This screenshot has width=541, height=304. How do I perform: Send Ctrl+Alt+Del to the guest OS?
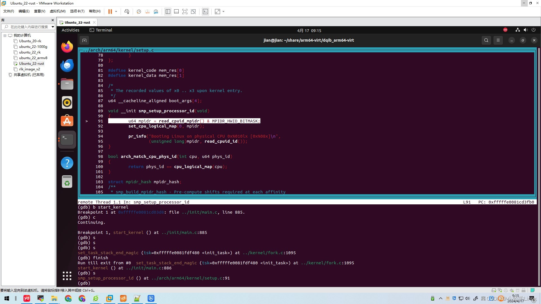point(127,12)
